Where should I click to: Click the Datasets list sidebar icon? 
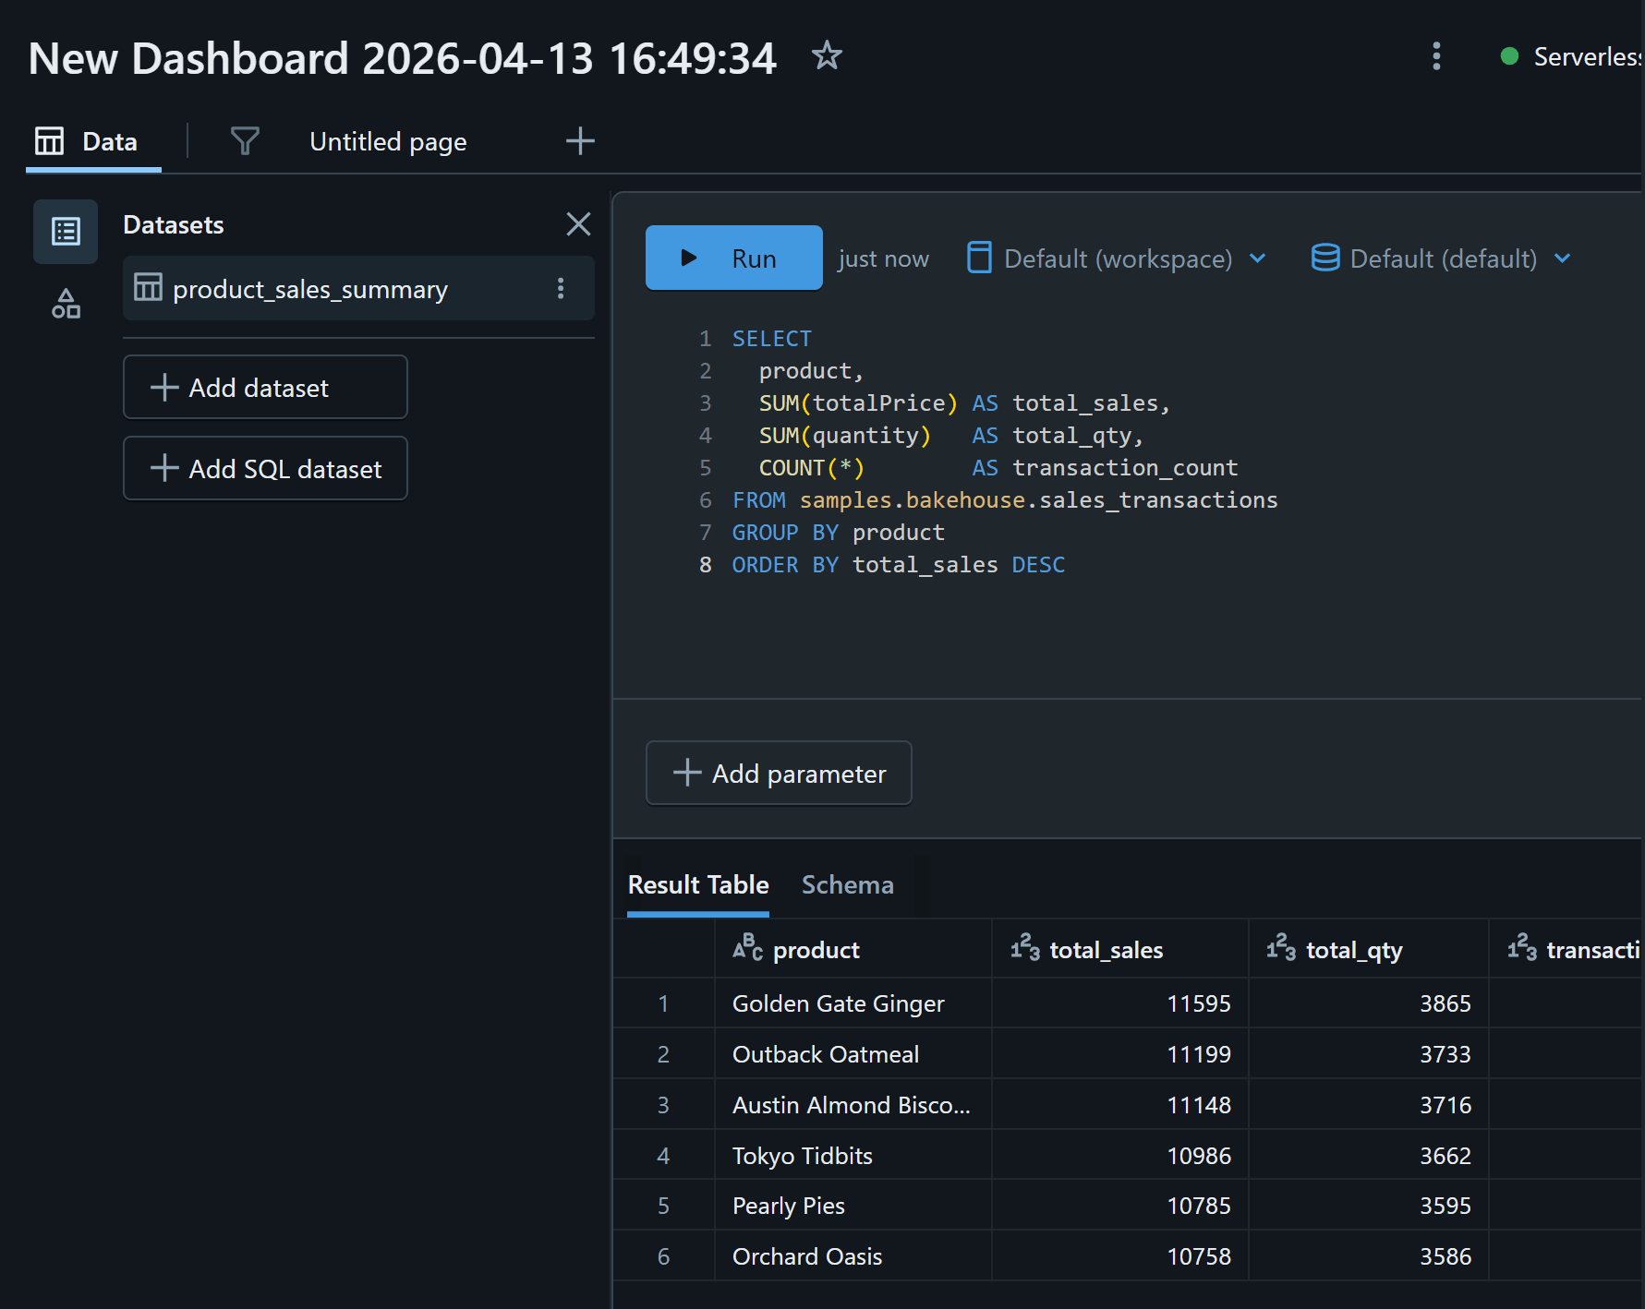click(x=66, y=231)
